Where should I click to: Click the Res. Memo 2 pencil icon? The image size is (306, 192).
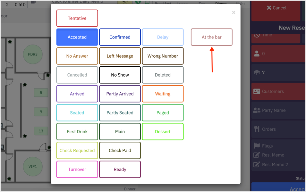click(x=257, y=164)
